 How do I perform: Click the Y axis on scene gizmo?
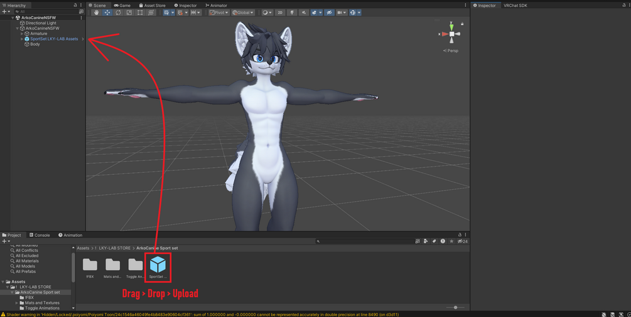point(451,26)
